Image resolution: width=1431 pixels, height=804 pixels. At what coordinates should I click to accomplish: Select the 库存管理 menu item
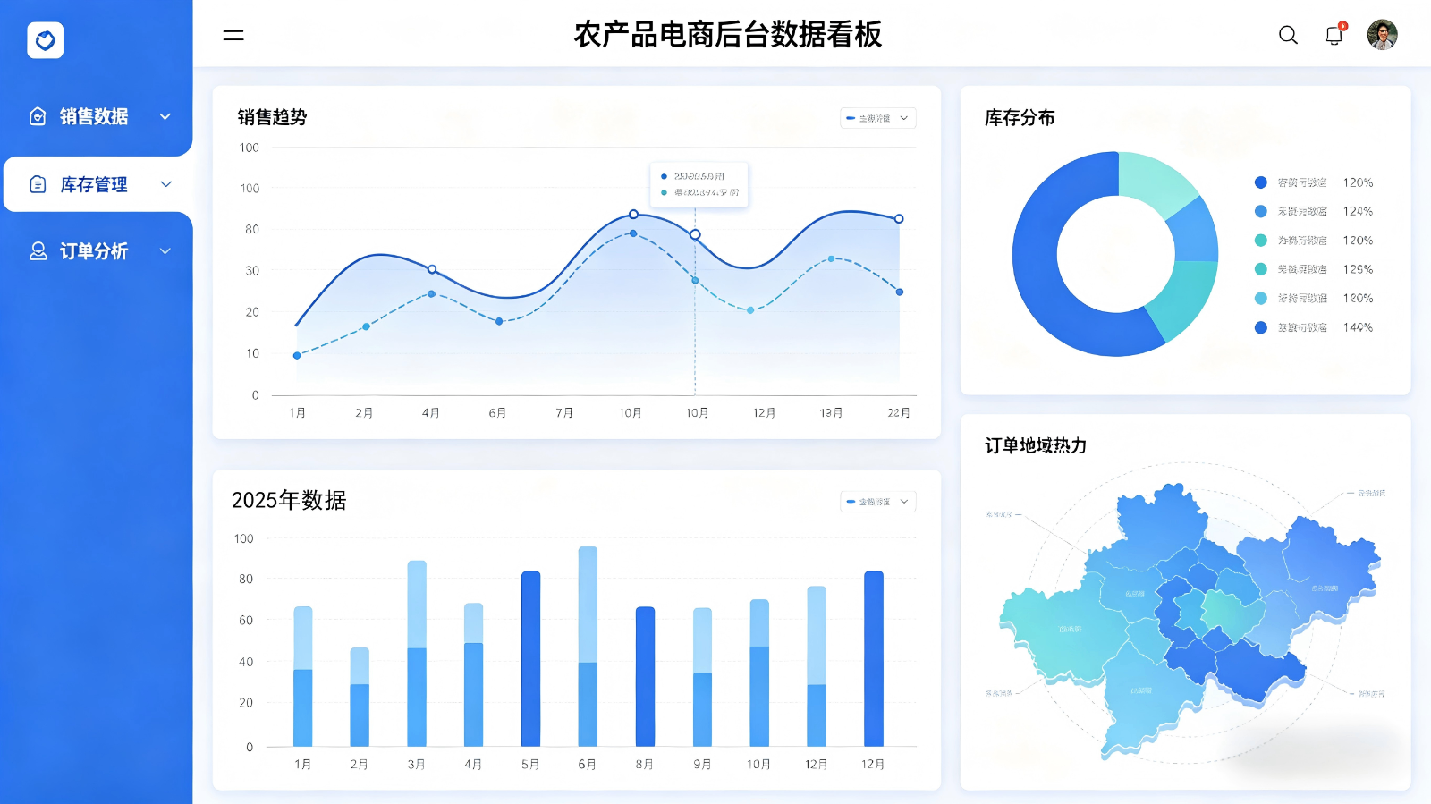tap(94, 184)
